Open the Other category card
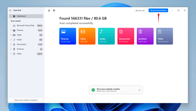 tap(165, 36)
